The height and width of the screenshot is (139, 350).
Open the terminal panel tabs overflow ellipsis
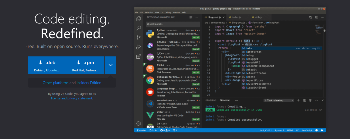[x=236, y=100]
